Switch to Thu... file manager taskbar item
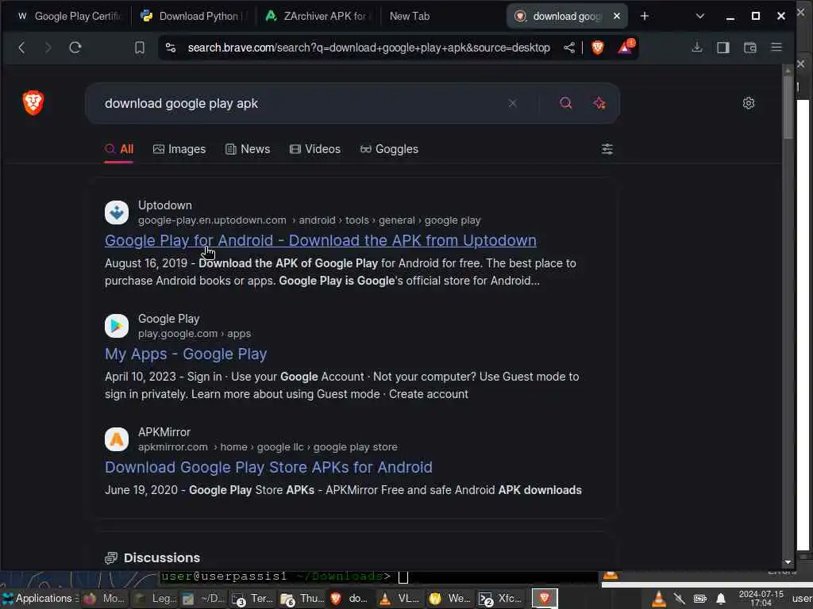 [x=302, y=599]
